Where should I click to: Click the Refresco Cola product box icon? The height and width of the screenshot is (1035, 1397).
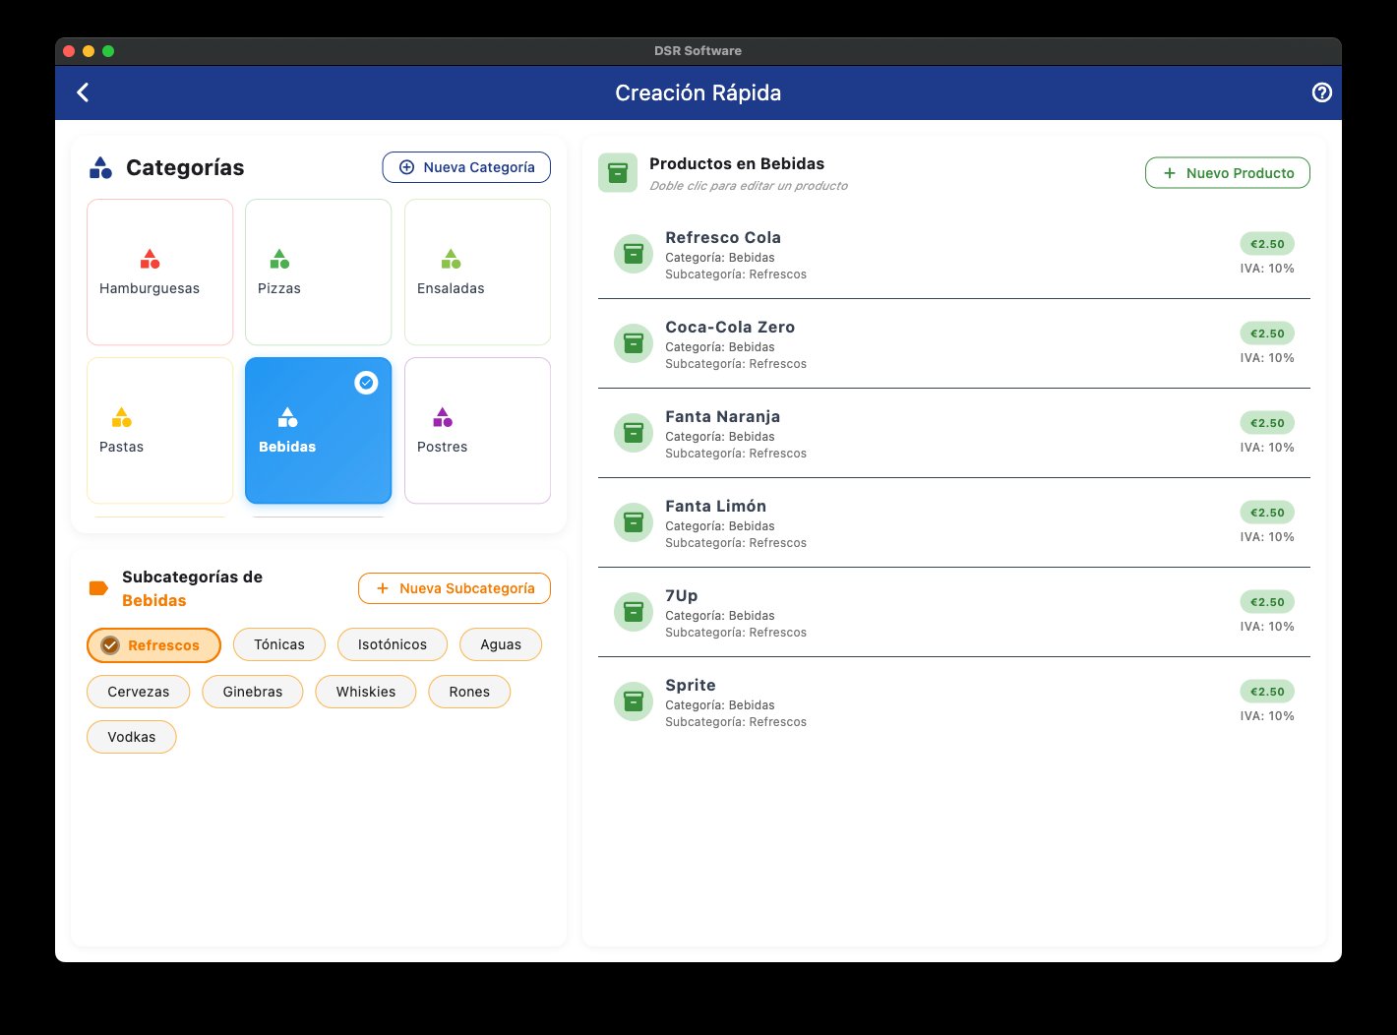(634, 254)
